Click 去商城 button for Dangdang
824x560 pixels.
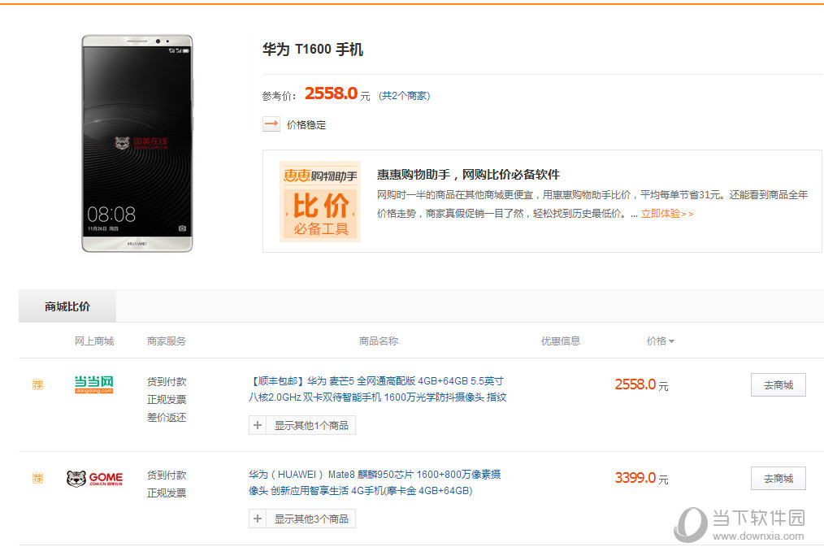(x=778, y=385)
